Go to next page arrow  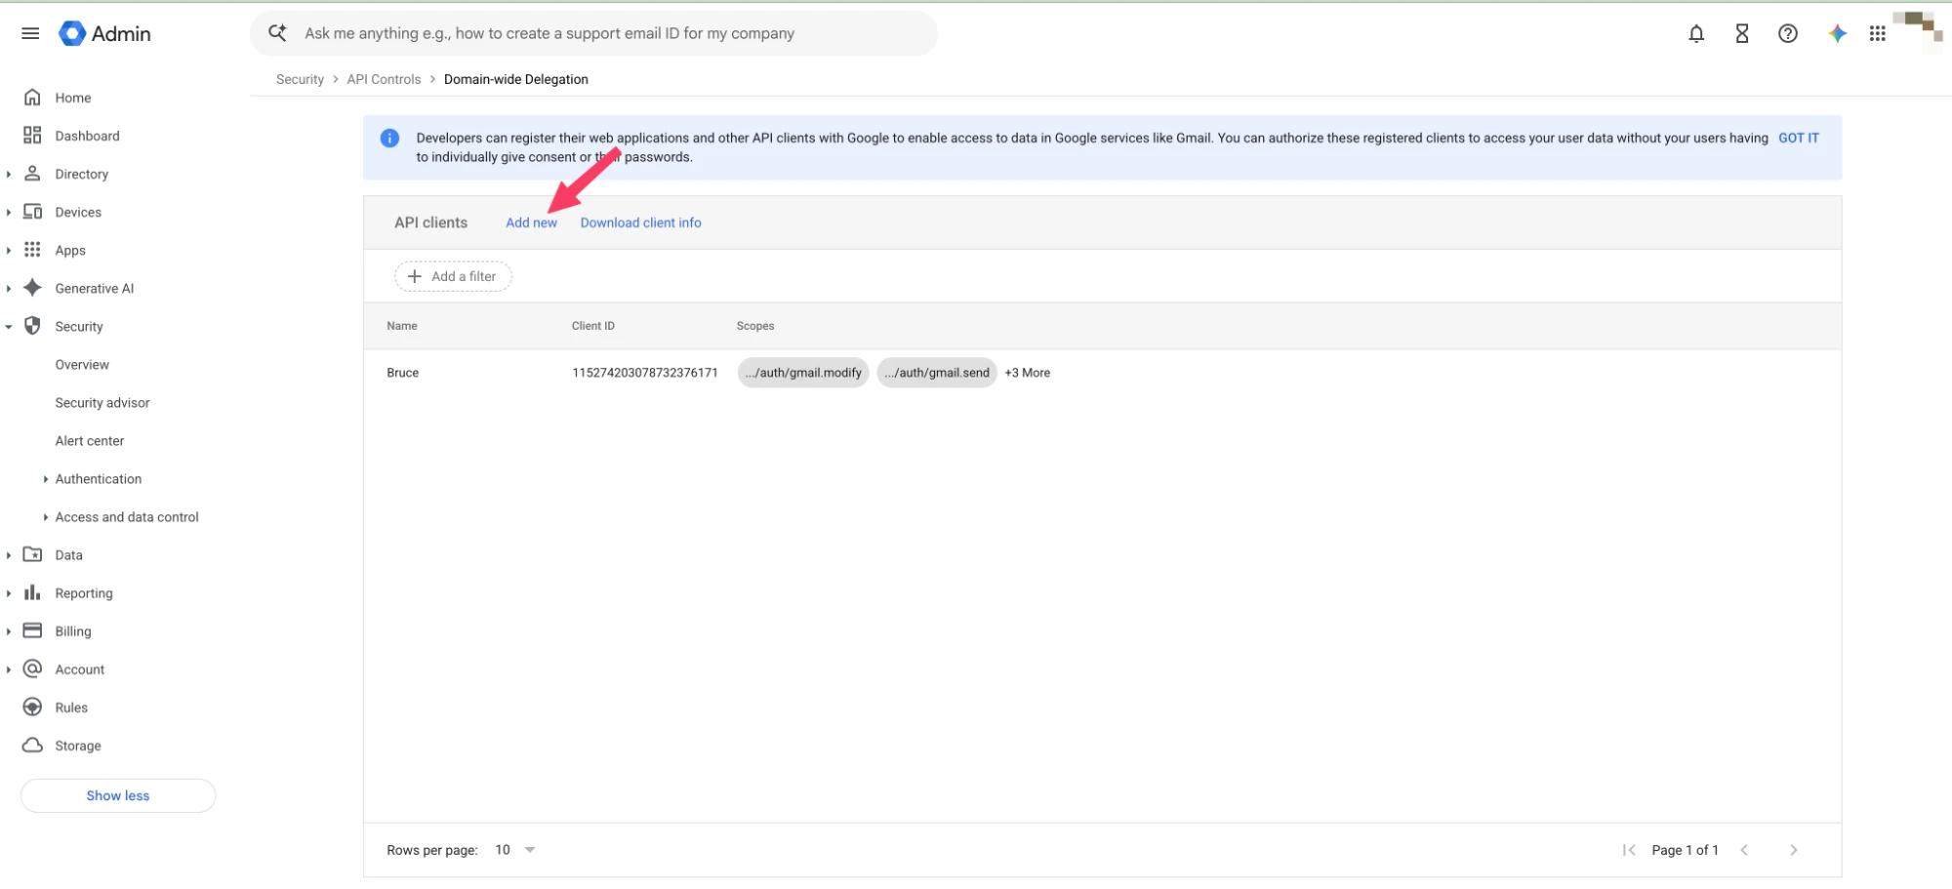[1793, 850]
